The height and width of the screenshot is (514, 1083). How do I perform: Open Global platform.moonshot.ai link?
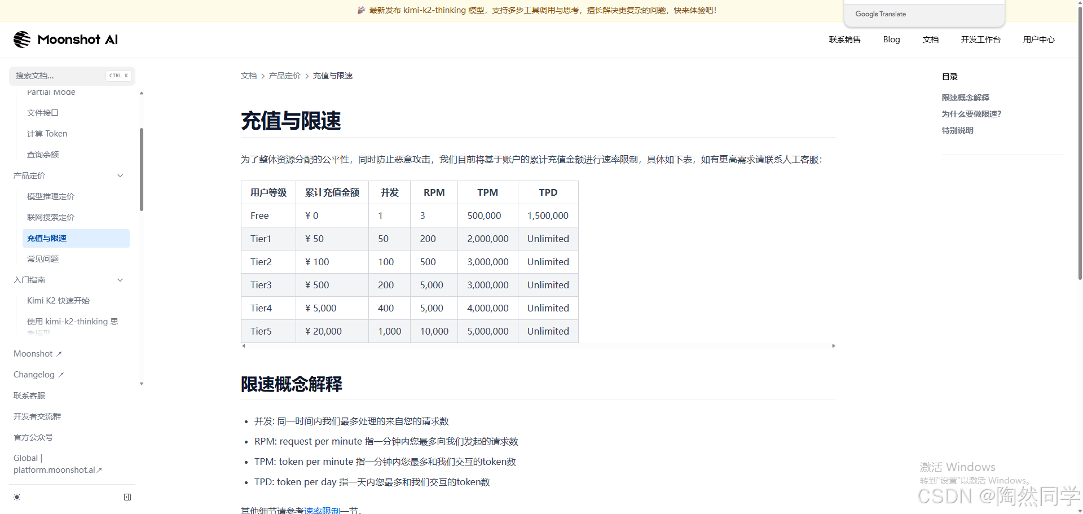58,464
